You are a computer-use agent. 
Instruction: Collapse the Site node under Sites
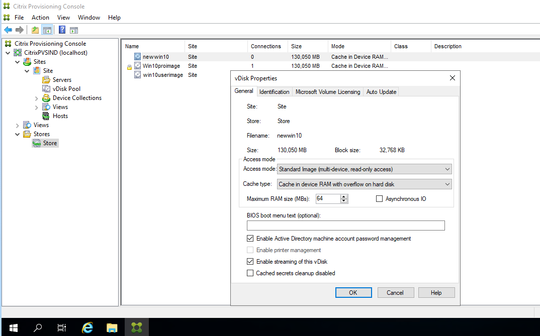click(27, 71)
